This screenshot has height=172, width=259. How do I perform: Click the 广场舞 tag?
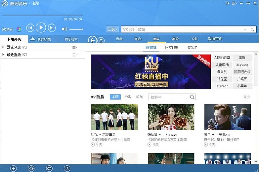point(242,79)
